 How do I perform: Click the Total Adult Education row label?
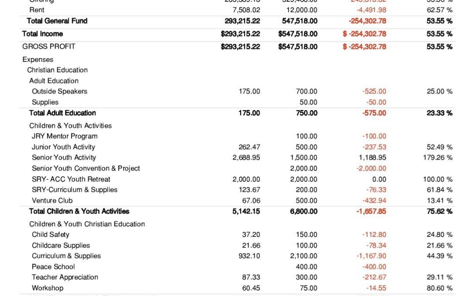62,113
